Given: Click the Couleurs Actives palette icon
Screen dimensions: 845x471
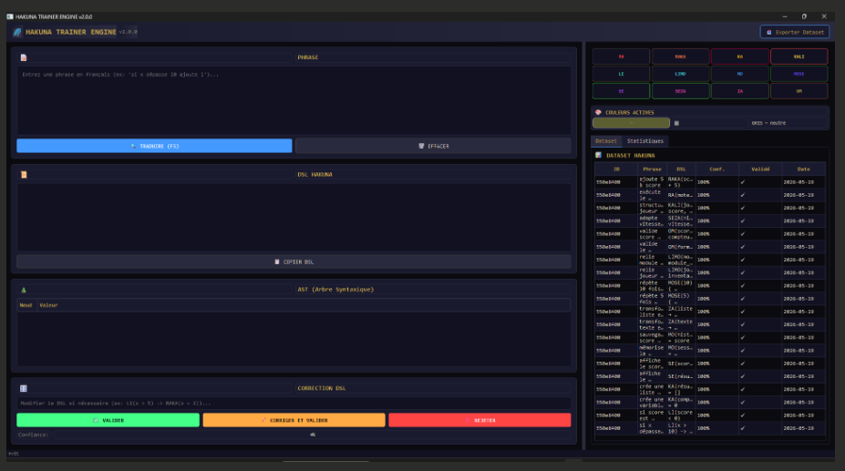Looking at the screenshot, I should [598, 113].
